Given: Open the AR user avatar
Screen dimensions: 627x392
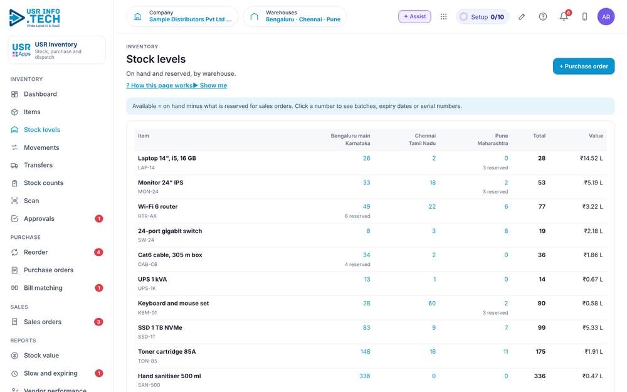Looking at the screenshot, I should [x=606, y=16].
